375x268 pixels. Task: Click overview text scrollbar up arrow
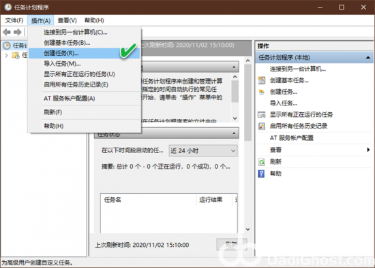pos(235,77)
